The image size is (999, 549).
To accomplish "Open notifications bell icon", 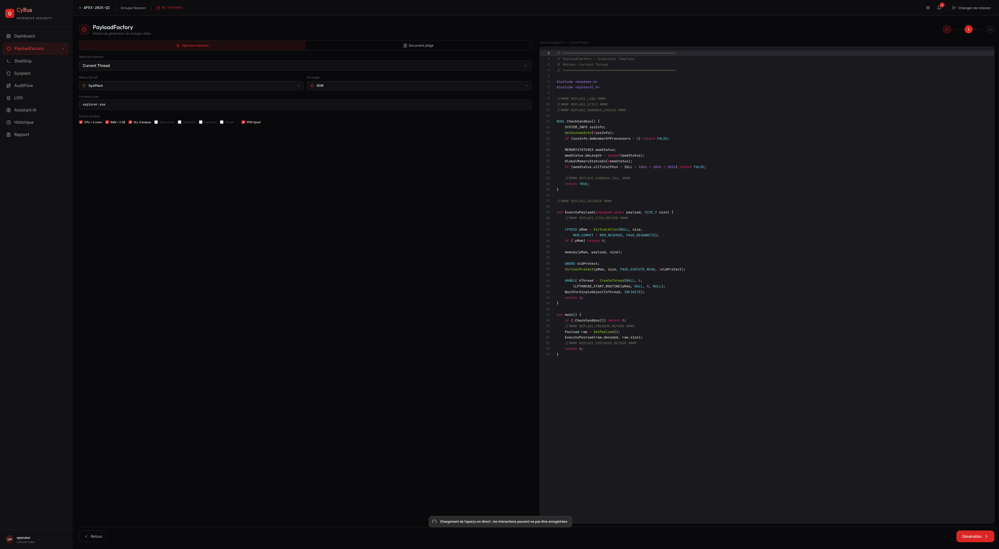I will pyautogui.click(x=939, y=8).
